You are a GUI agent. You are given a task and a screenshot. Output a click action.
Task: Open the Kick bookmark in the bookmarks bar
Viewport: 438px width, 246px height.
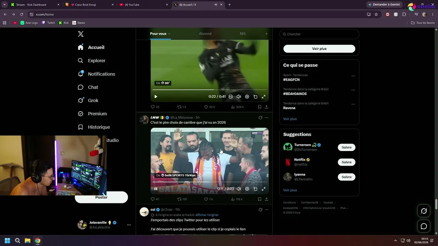(x=64, y=23)
